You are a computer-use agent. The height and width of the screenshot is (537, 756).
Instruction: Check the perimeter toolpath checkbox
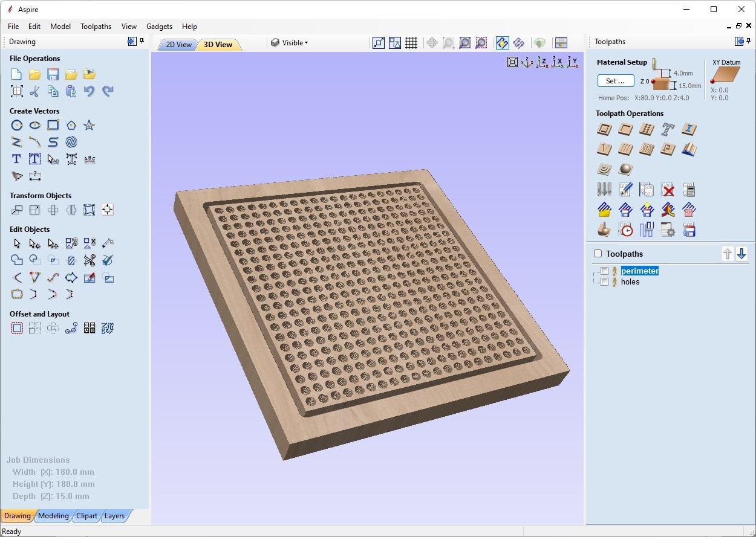point(605,271)
